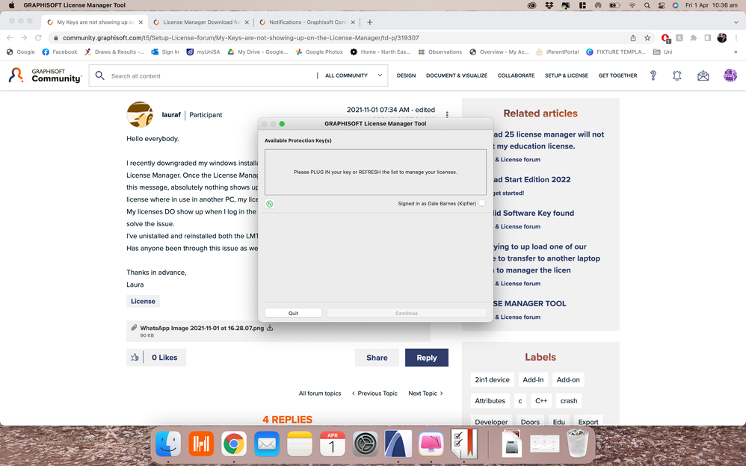Open WhatsApp Image 2021-11-01 attachment link
This screenshot has width=746, height=466.
pos(202,328)
